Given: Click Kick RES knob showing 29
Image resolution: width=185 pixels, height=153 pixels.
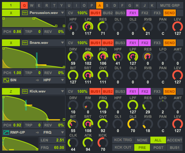Looking at the screenshot, I should point(148,105).
